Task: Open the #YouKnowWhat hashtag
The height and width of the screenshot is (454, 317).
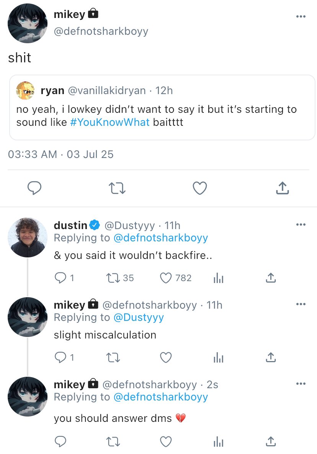Action: click(110, 123)
